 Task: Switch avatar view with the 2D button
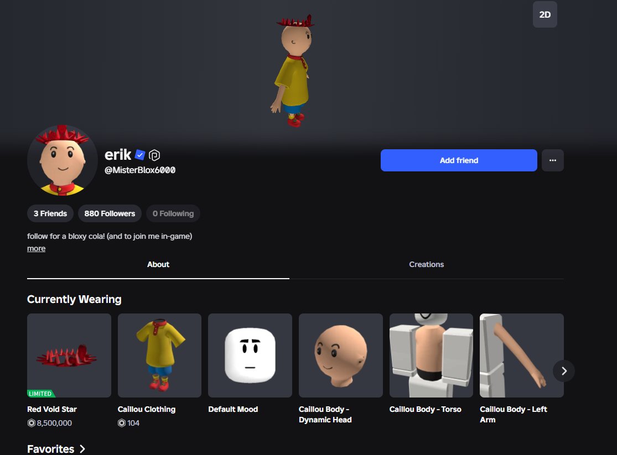pyautogui.click(x=545, y=14)
